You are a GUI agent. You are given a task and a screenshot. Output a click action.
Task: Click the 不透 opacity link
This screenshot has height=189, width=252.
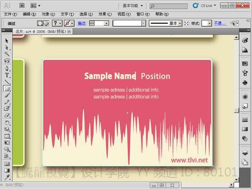(220, 24)
